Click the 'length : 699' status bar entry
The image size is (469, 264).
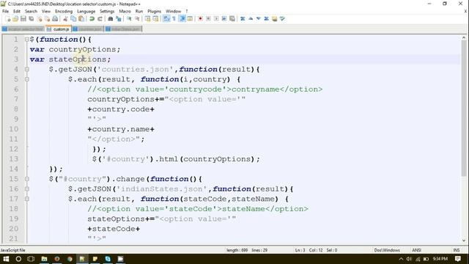237,250
